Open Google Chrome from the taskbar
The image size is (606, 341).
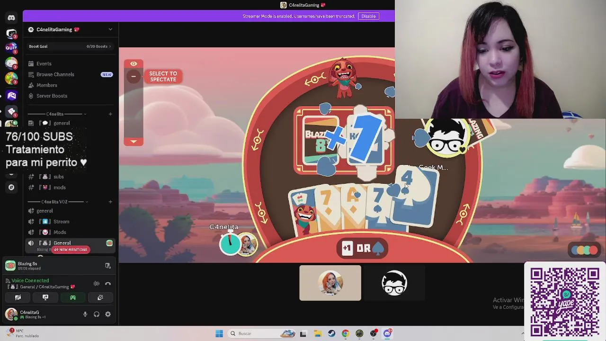345,333
